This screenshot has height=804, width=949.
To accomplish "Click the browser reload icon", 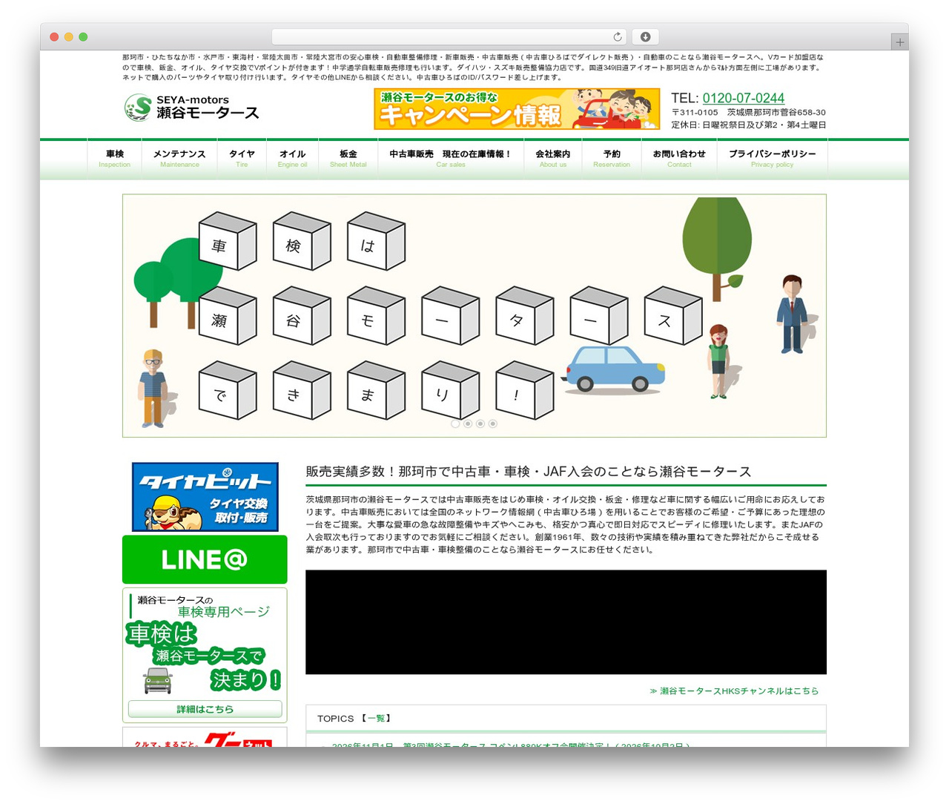I will [618, 37].
